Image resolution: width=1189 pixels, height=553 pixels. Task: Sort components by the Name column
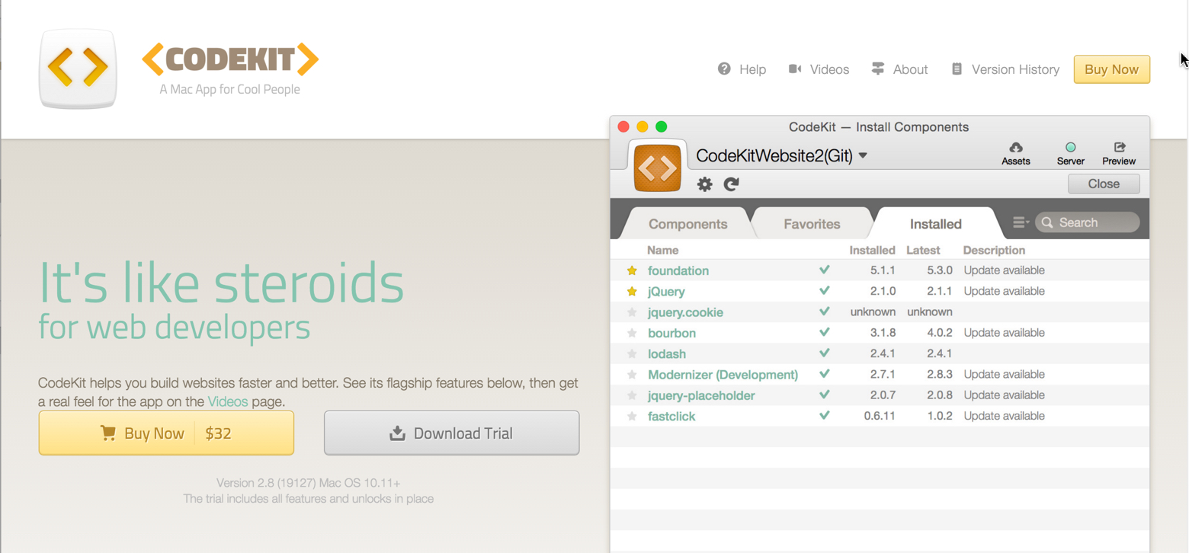click(662, 250)
